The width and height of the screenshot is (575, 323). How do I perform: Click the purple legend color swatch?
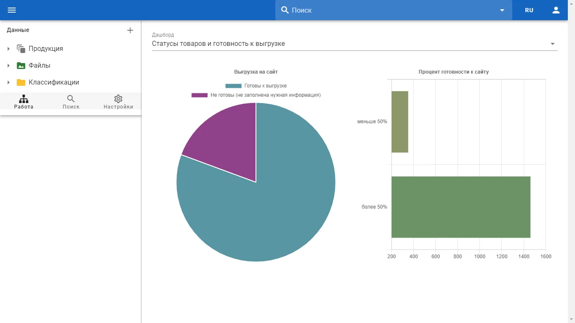pyautogui.click(x=200, y=95)
